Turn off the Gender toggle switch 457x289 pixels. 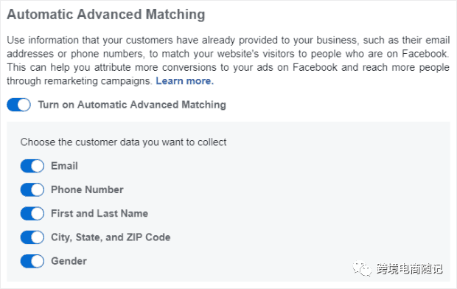(32, 261)
